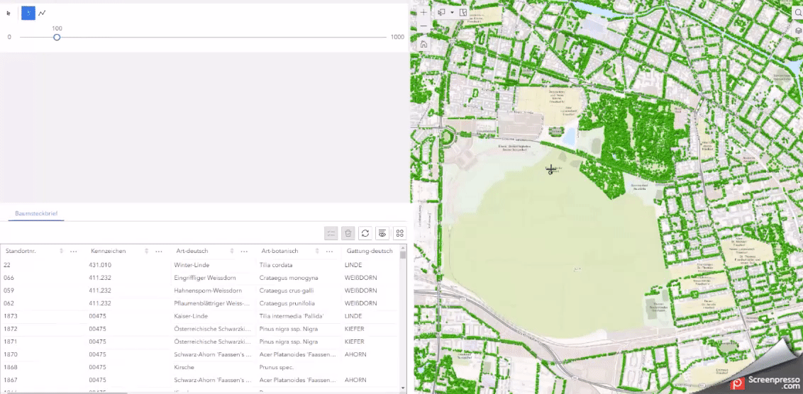Sort by the Kennzeichen column arrows
Screen dimensions: 803x394
(146, 252)
